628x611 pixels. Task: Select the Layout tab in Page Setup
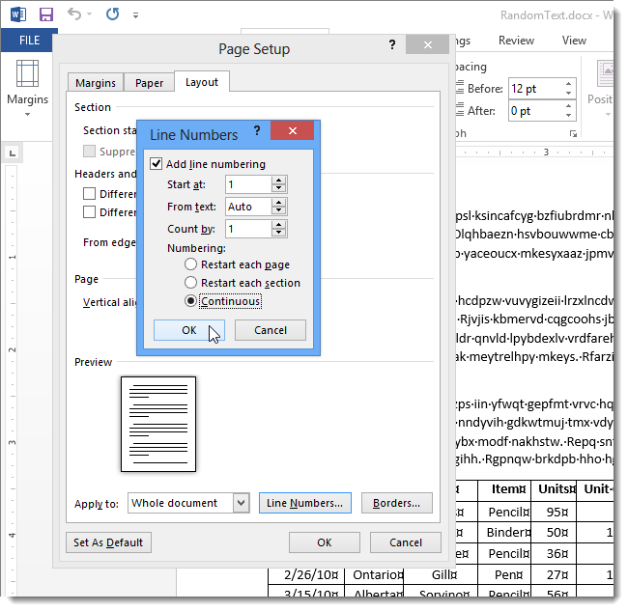[202, 82]
